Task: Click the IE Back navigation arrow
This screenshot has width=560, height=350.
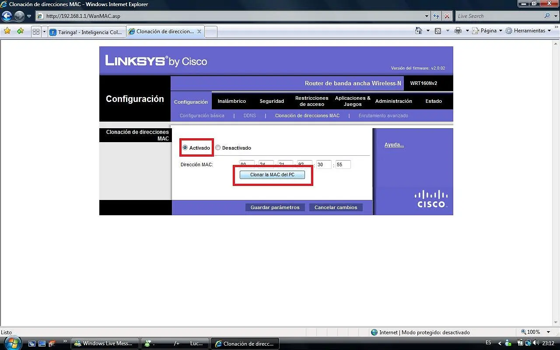Action: point(7,16)
